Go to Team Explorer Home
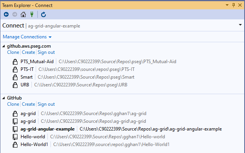Screen dimensions: 245x153 23,14
